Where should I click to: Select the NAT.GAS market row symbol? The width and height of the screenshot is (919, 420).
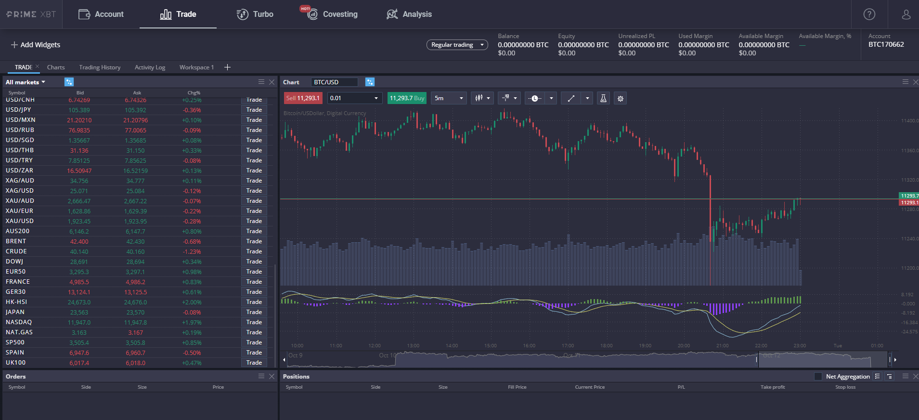pyautogui.click(x=19, y=332)
